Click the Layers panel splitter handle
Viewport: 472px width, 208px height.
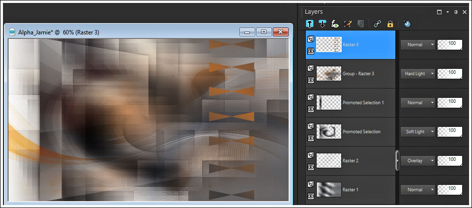click(397, 161)
